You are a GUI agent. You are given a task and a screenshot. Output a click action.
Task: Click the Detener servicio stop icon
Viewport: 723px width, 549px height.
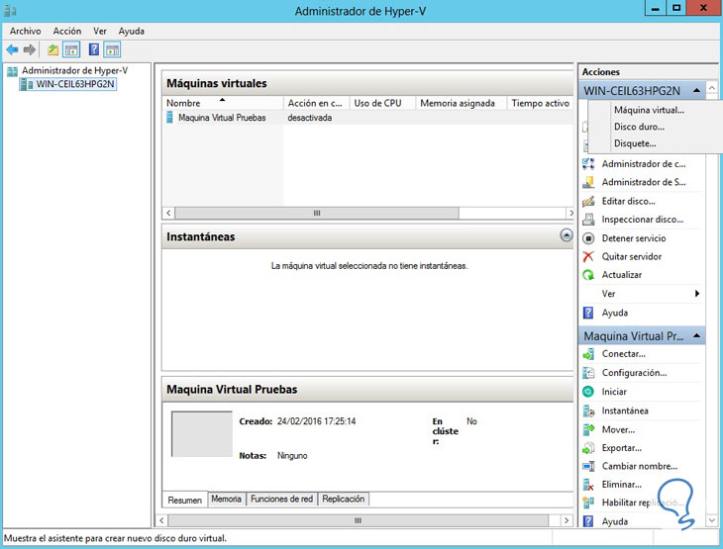coord(588,238)
